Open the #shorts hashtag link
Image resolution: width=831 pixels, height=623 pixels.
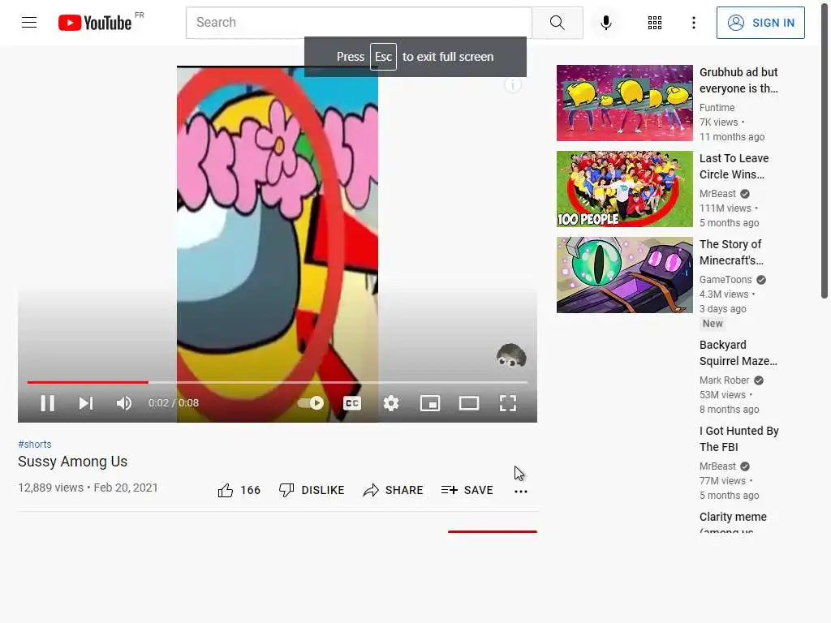click(35, 444)
